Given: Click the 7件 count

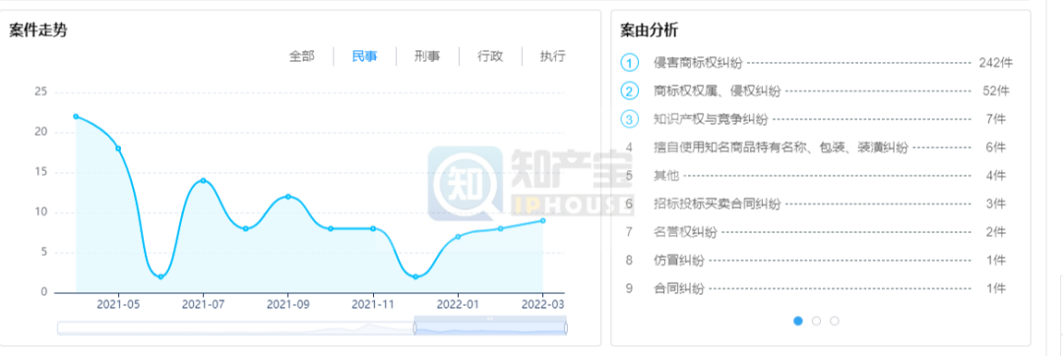Looking at the screenshot, I should coord(996,119).
